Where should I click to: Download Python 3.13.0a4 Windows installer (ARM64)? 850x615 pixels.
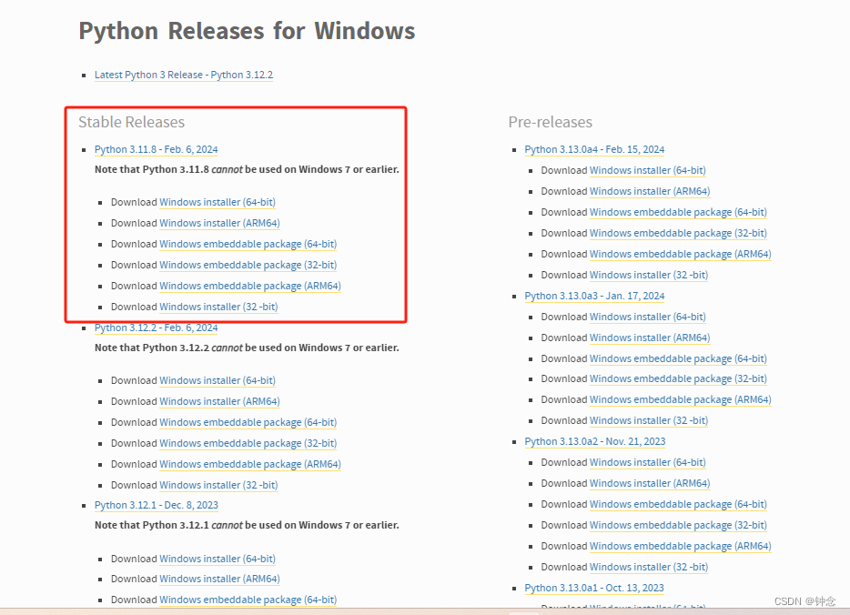click(650, 191)
